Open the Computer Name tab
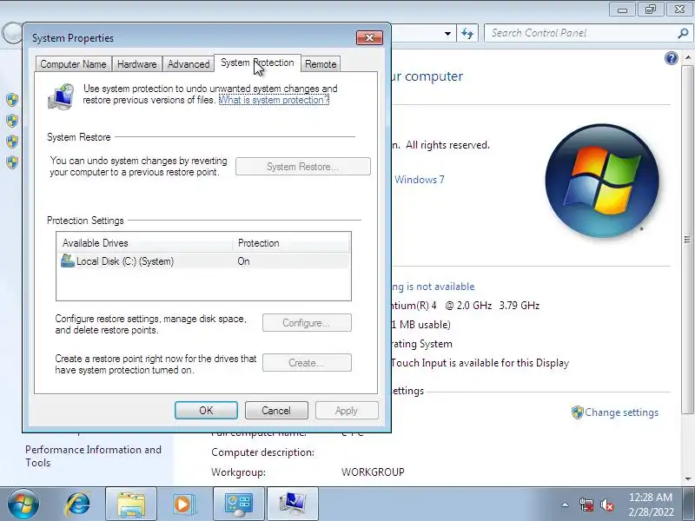 click(74, 64)
